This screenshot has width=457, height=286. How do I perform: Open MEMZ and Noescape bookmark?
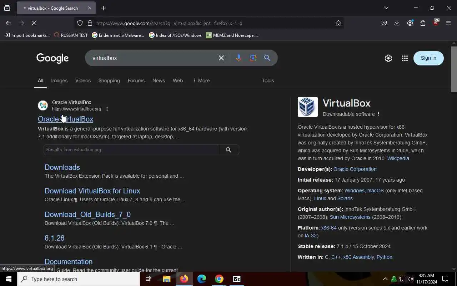(x=232, y=35)
